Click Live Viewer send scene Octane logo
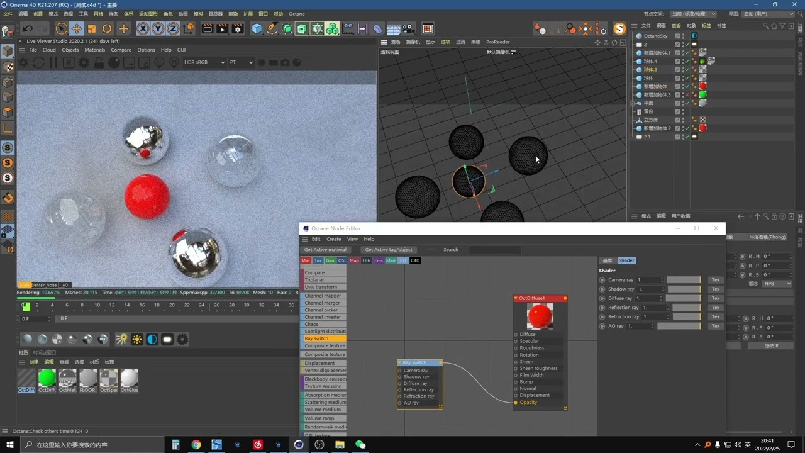Screen dimensions: 805x453 pyautogui.click(x=23, y=62)
